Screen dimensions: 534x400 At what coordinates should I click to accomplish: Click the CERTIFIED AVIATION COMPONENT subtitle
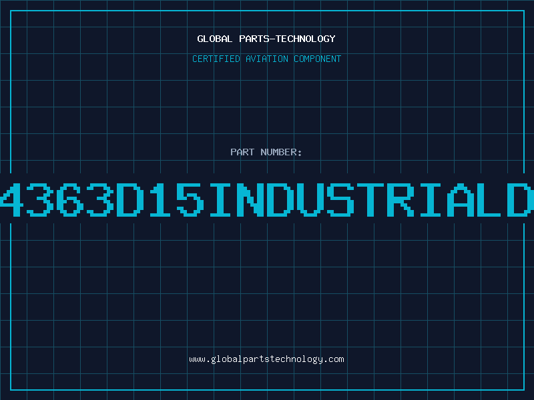point(266,59)
